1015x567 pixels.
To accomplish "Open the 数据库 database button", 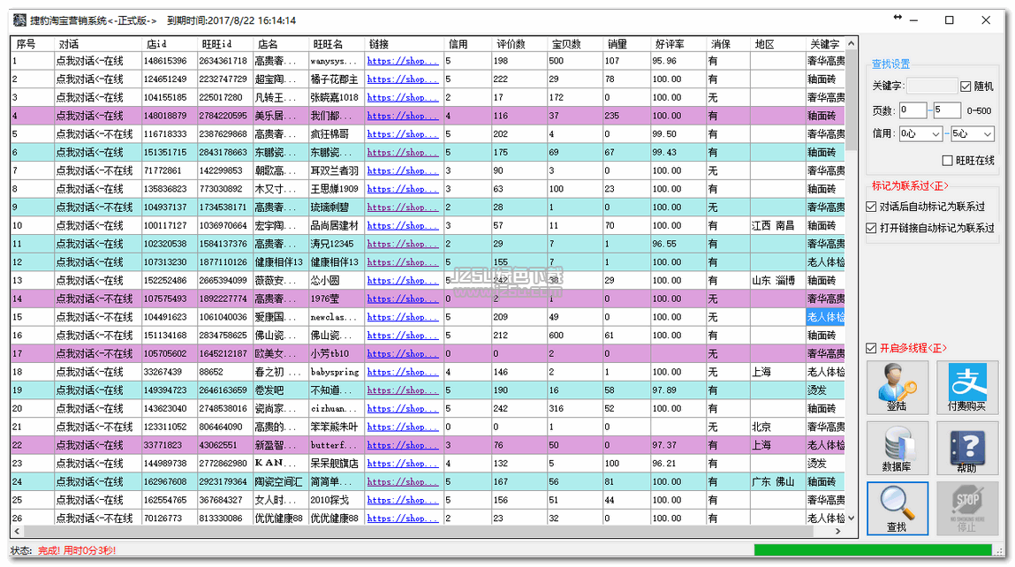I will click(x=898, y=448).
